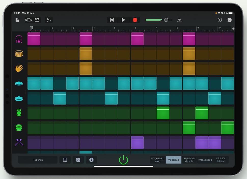Screen dimensions: 247x179
Task: Tap the rewind to beginning button
Action: pyautogui.click(x=112, y=20)
